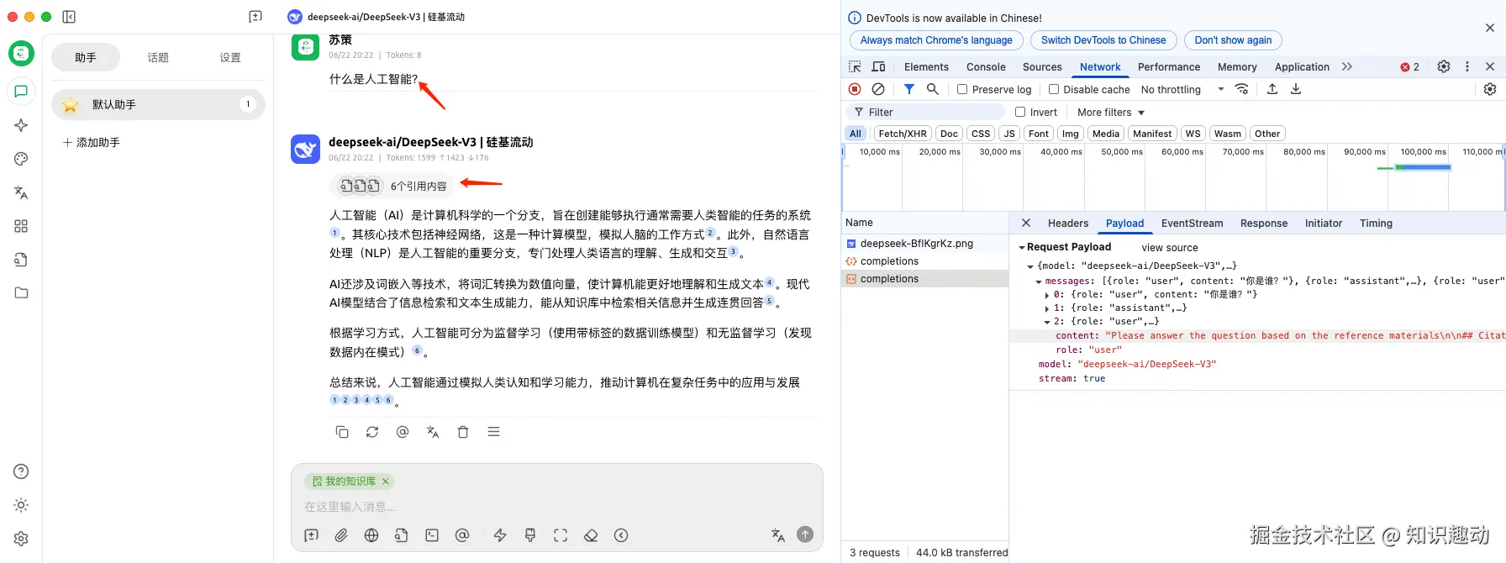Switch to the 话题 tab in the sidebar
This screenshot has width=1506, height=563.
(158, 57)
